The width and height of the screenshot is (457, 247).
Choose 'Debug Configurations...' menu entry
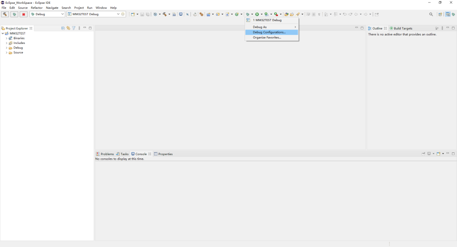pyautogui.click(x=272, y=32)
